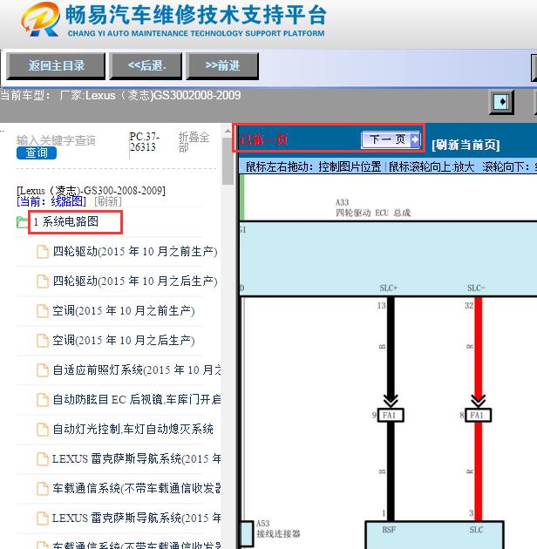This screenshot has width=537, height=549.
Task: Click the sidebar vertical scrollbar thumb
Action: coord(228,161)
